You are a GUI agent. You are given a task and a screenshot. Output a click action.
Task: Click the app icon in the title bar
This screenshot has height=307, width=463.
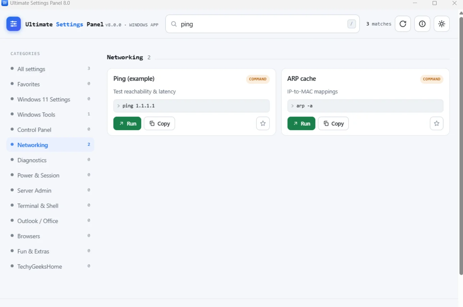[x=5, y=3]
